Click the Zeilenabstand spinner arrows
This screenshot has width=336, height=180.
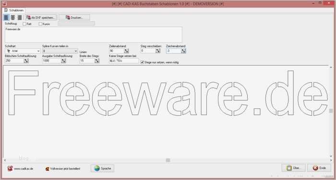point(126,51)
